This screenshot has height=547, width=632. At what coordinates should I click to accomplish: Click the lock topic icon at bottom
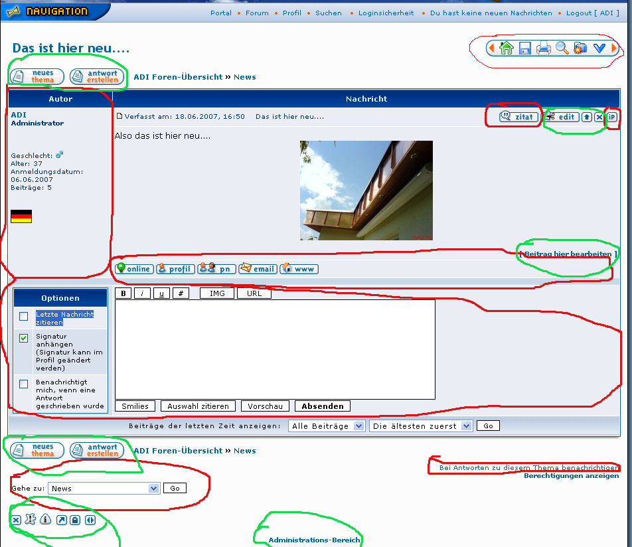pos(75,520)
